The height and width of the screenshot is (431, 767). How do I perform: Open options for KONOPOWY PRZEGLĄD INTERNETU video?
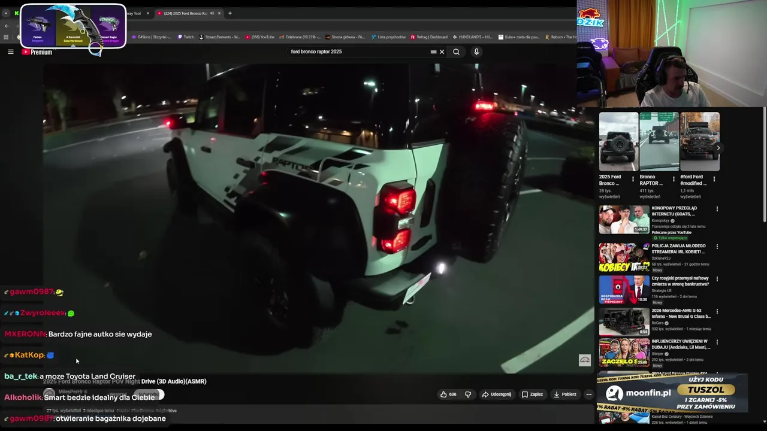coord(717,209)
